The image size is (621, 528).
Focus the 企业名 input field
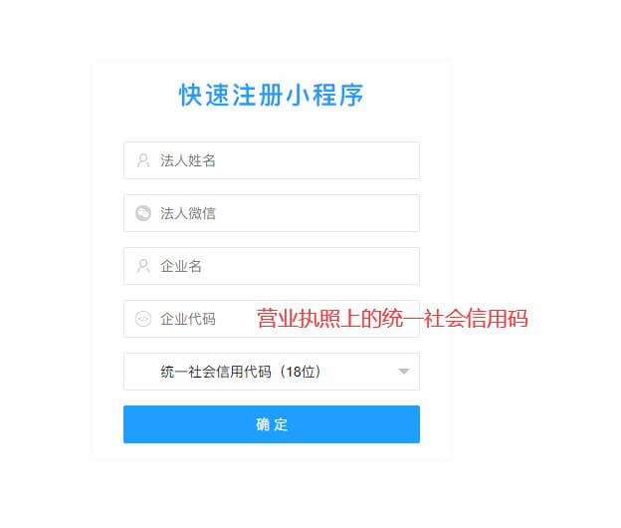pos(272,266)
